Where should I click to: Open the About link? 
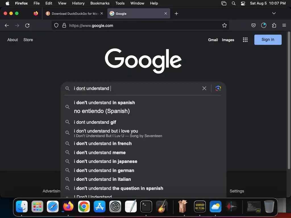pyautogui.click(x=13, y=40)
